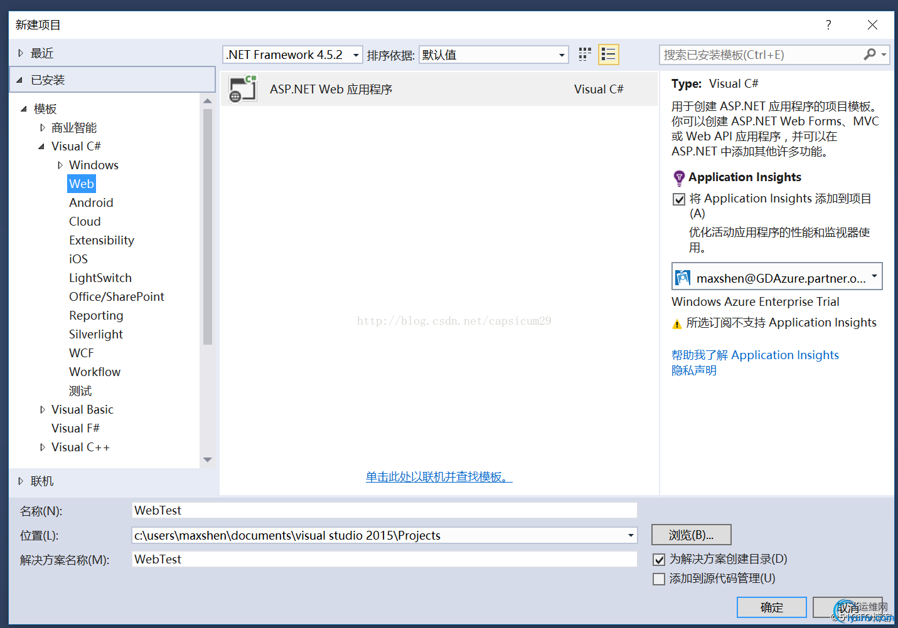Click the project name input field

385,510
